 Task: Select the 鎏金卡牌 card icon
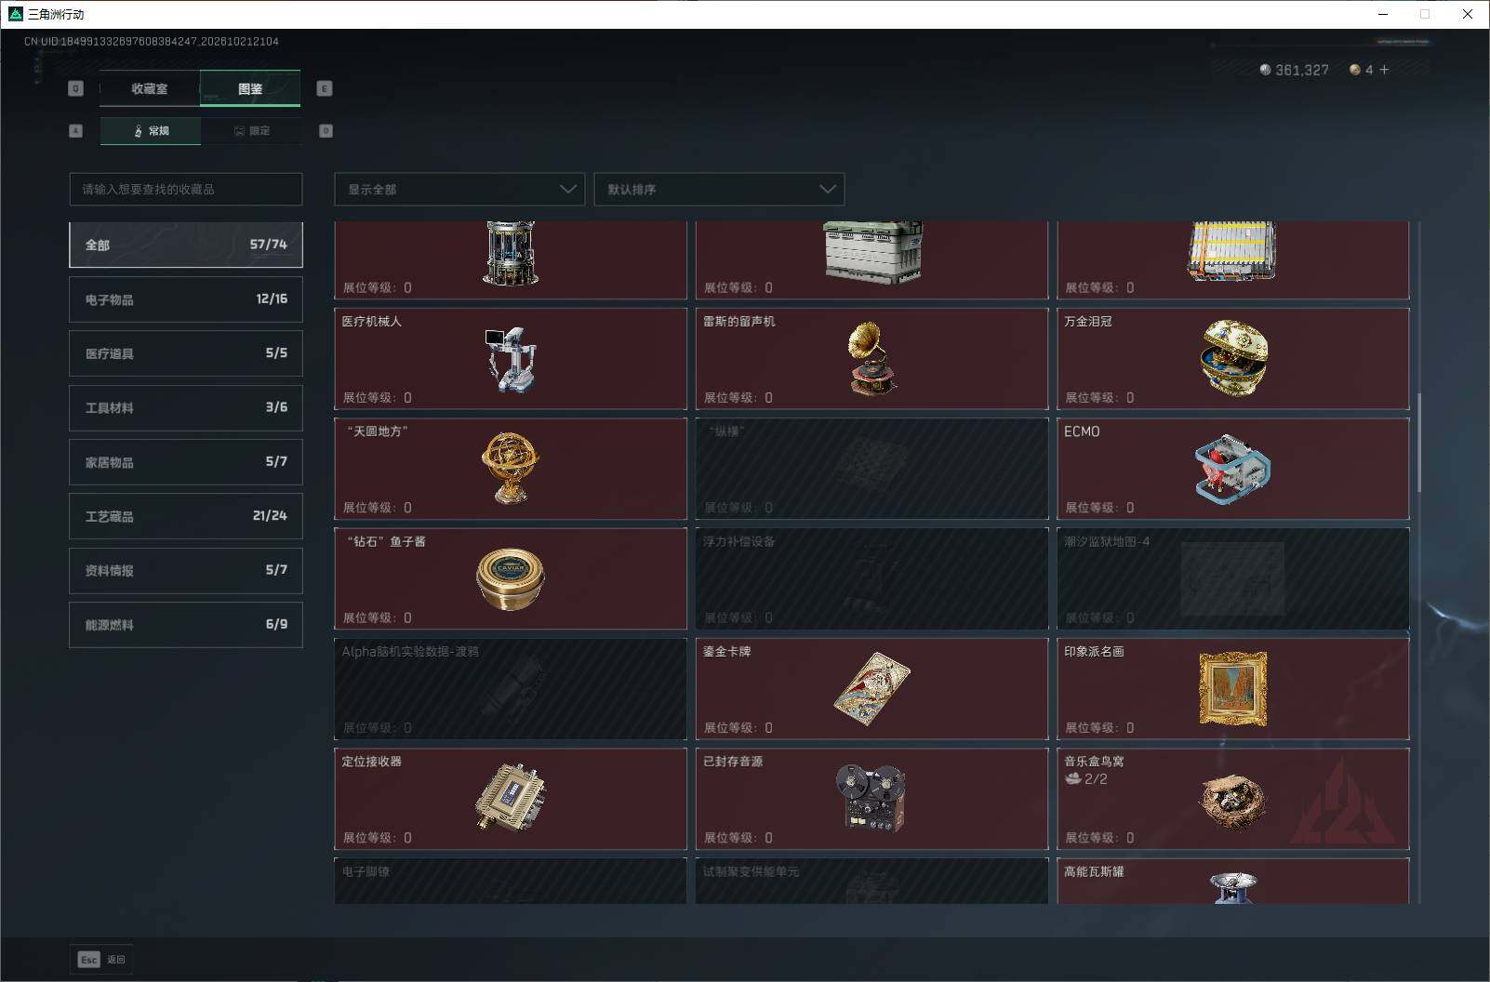tap(871, 689)
